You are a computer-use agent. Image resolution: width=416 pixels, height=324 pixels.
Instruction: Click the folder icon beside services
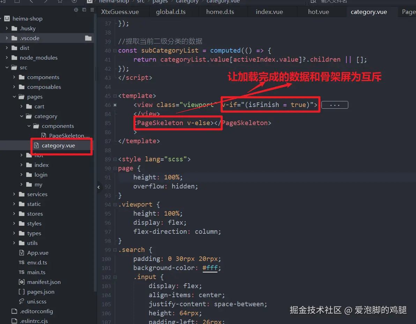click(22, 194)
